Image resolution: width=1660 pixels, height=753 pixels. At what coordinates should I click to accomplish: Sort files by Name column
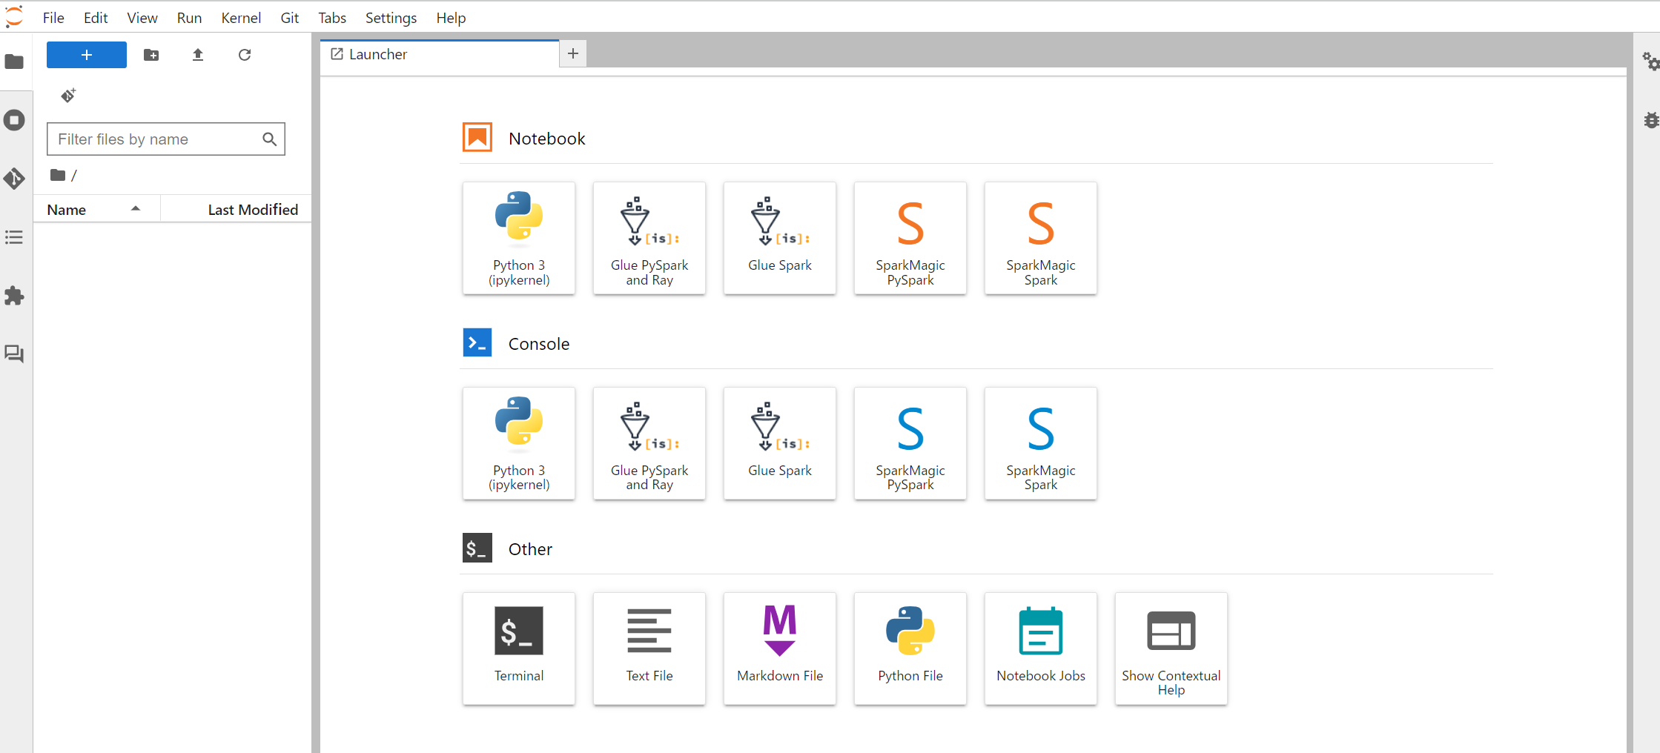coord(96,210)
